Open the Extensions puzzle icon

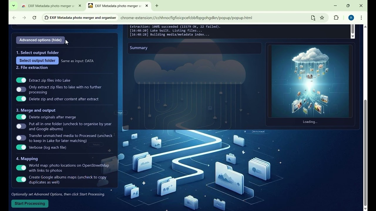point(336,18)
